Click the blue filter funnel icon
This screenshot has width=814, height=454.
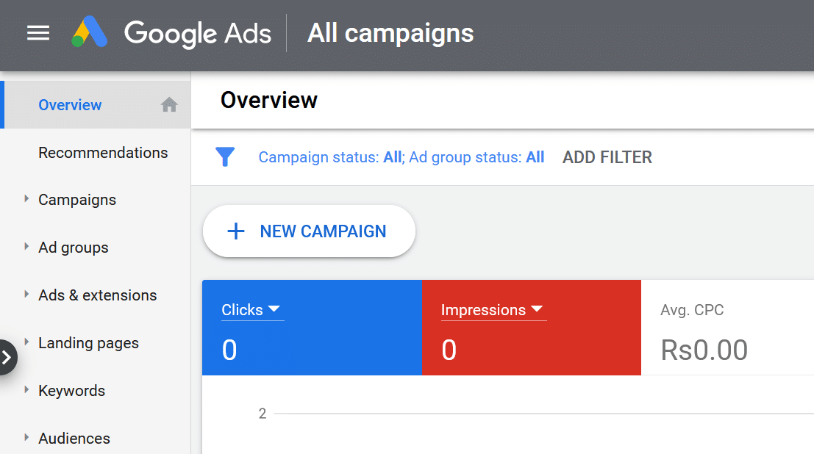[x=225, y=156]
